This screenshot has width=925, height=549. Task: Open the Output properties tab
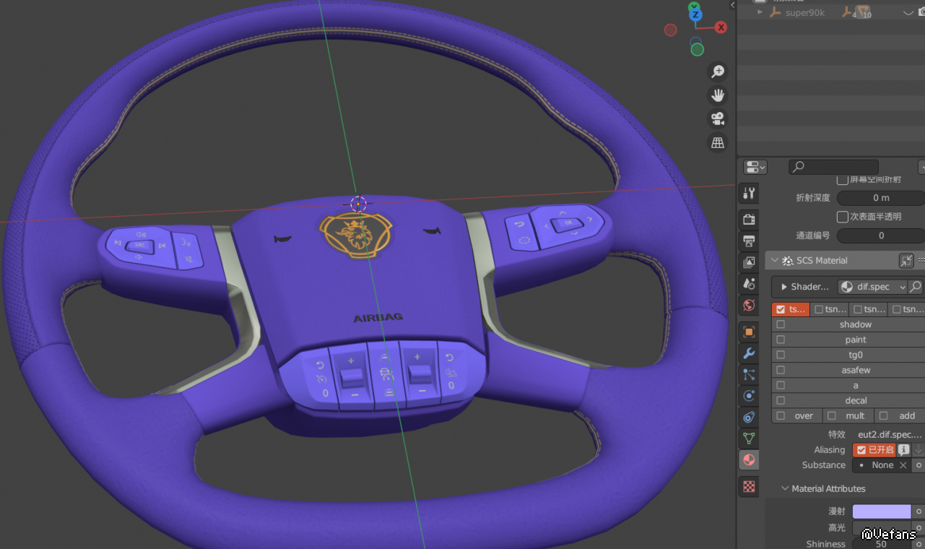point(749,241)
